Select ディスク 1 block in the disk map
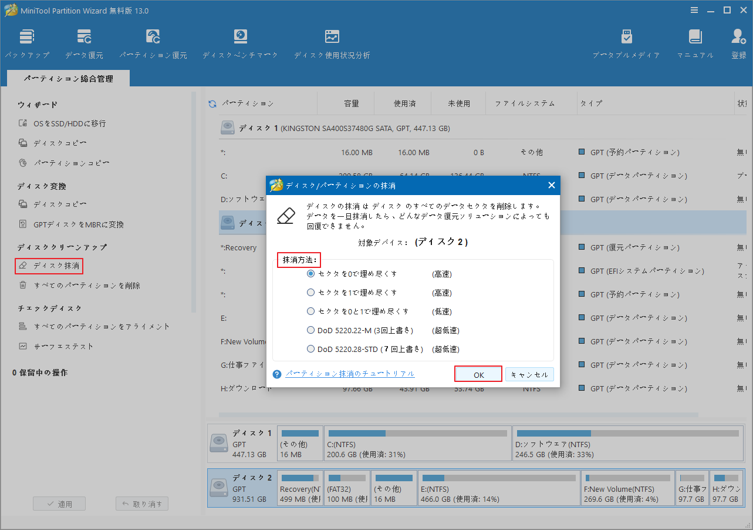This screenshot has width=753, height=530. pyautogui.click(x=241, y=444)
